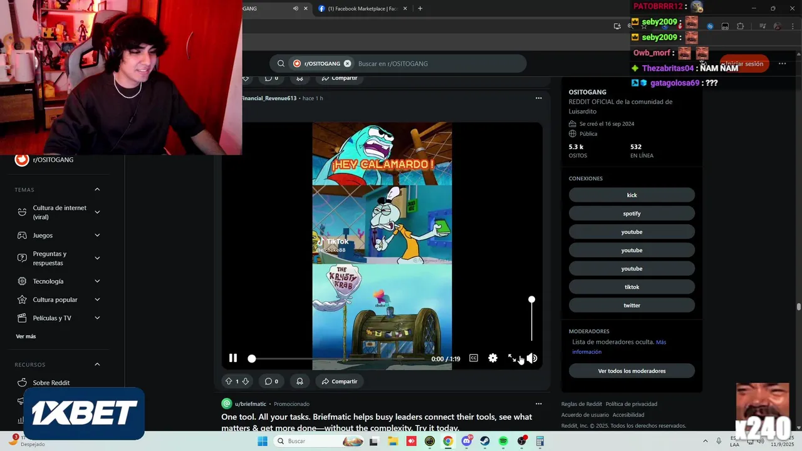
Task: Open Política de privacidad
Action: [x=632, y=404]
